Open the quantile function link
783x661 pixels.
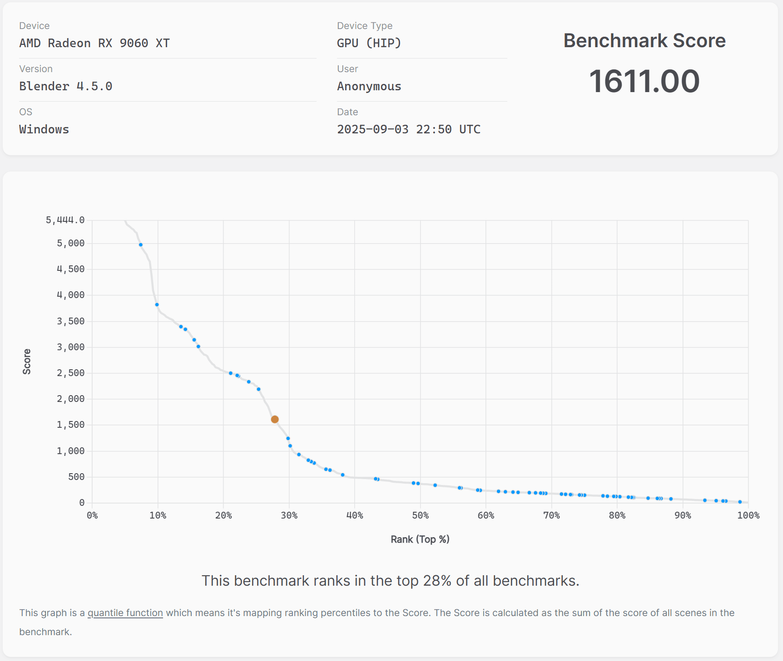tap(125, 613)
